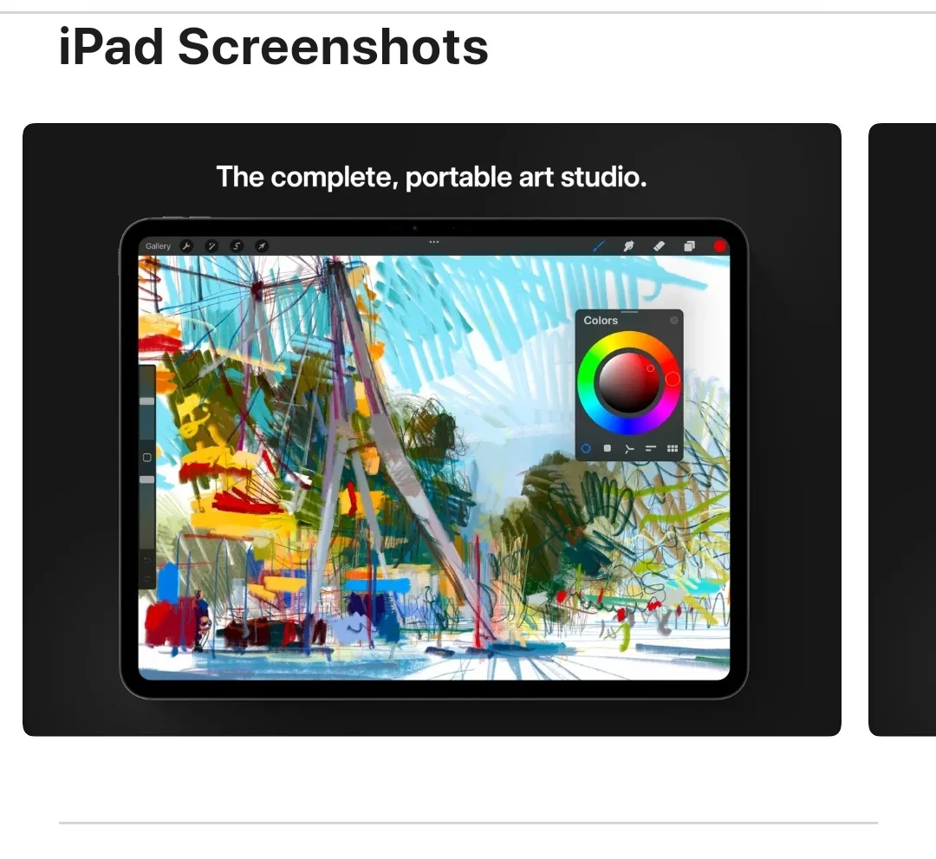The width and height of the screenshot is (936, 859).
Task: Open the Adjustments magic wand menu
Action: click(211, 246)
